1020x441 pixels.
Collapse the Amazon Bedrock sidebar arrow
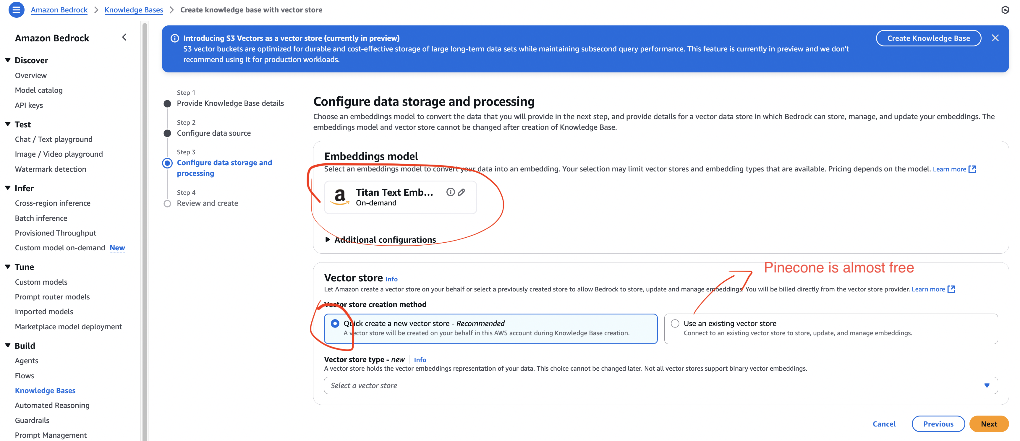[124, 37]
